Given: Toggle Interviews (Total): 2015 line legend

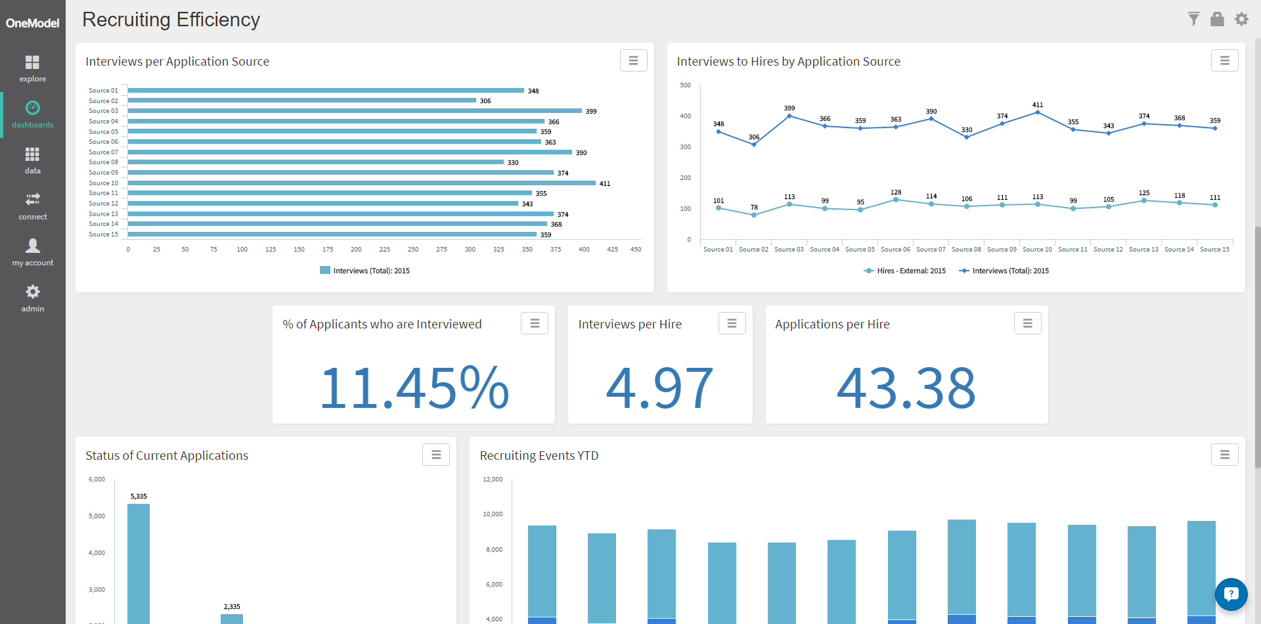Looking at the screenshot, I should click(1004, 271).
